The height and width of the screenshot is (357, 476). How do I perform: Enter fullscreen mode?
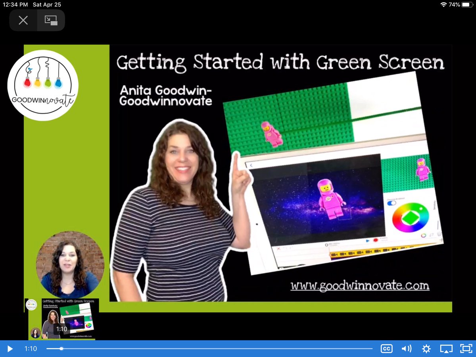pos(465,349)
